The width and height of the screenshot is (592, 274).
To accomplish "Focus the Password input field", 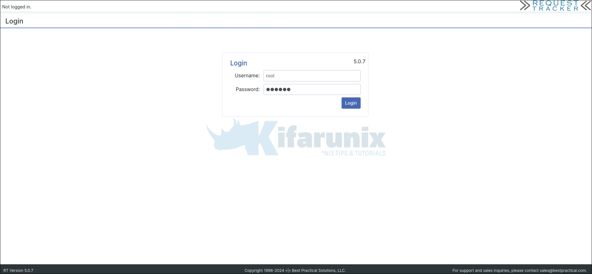I will [312, 90].
